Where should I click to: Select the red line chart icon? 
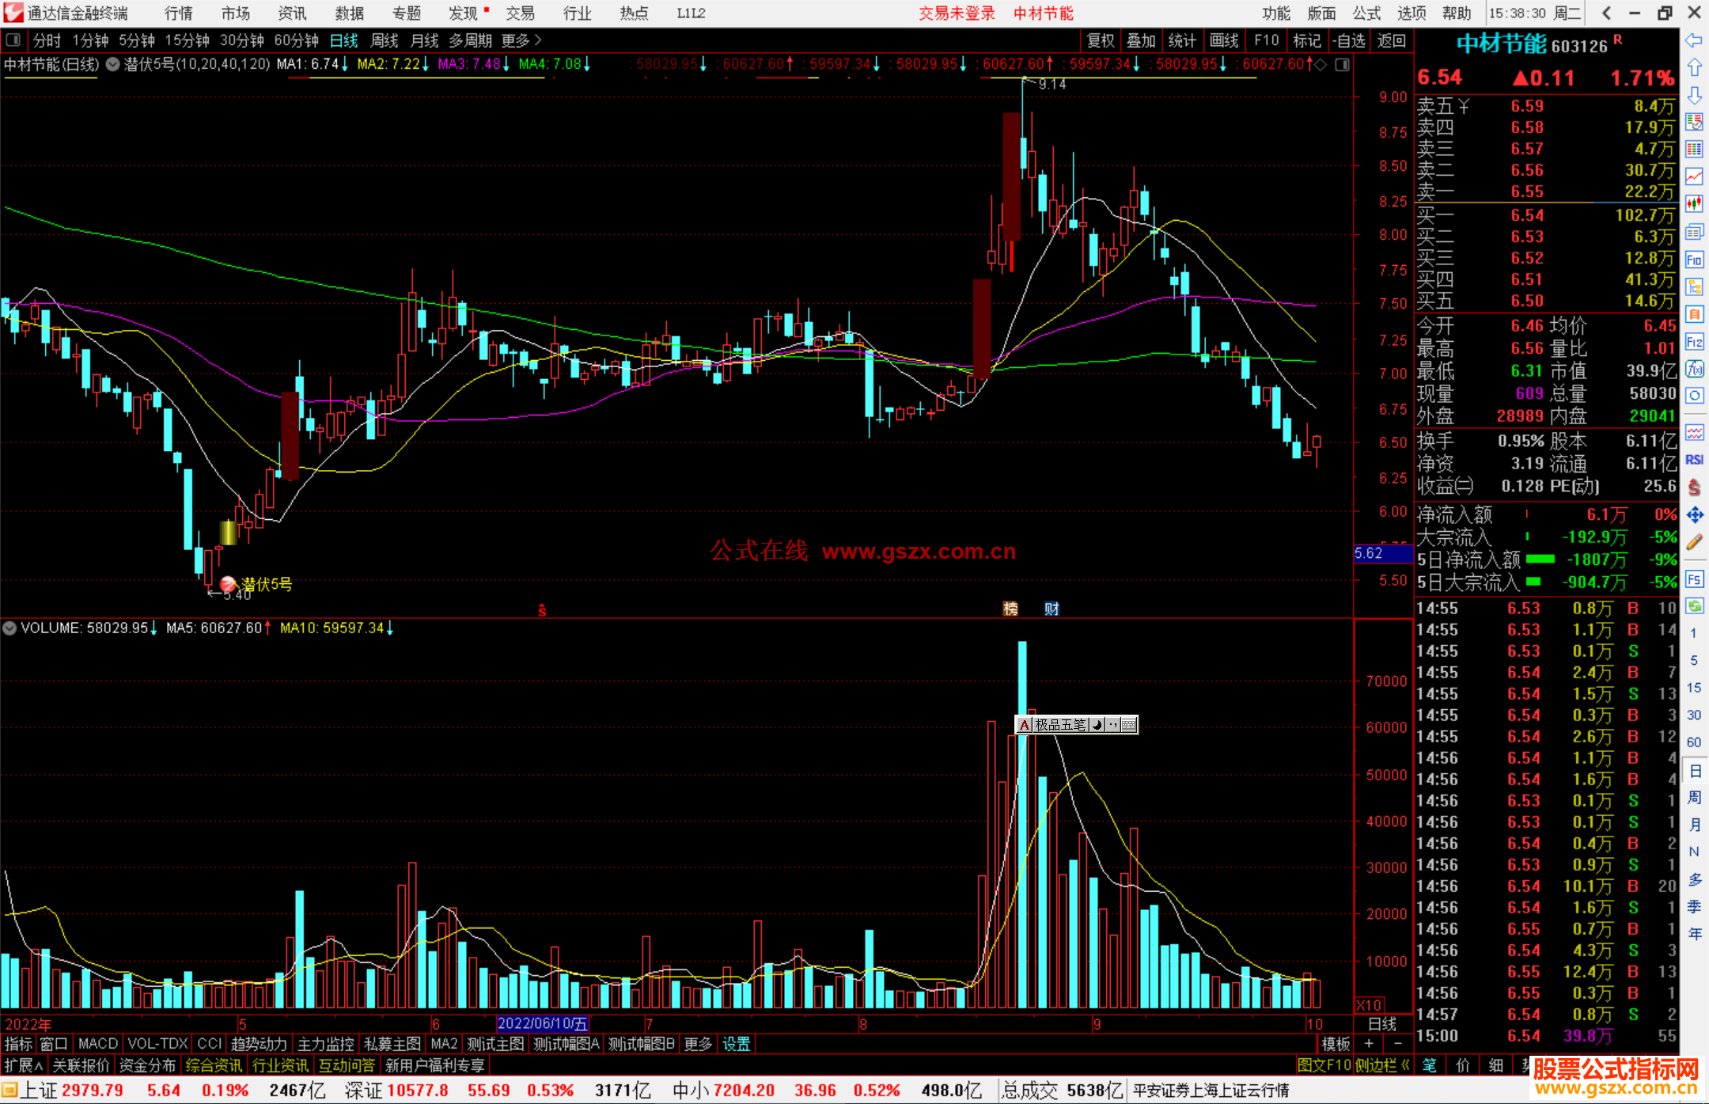(1694, 177)
